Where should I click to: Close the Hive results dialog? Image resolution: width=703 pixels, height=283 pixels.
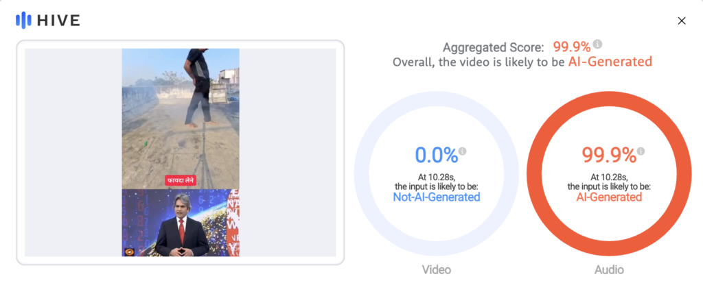pos(682,21)
